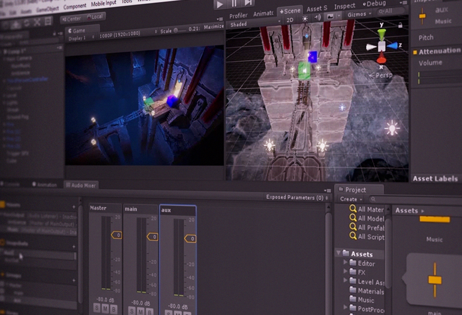Switch to the Scene tab
The width and height of the screenshot is (462, 315).
[290, 11]
